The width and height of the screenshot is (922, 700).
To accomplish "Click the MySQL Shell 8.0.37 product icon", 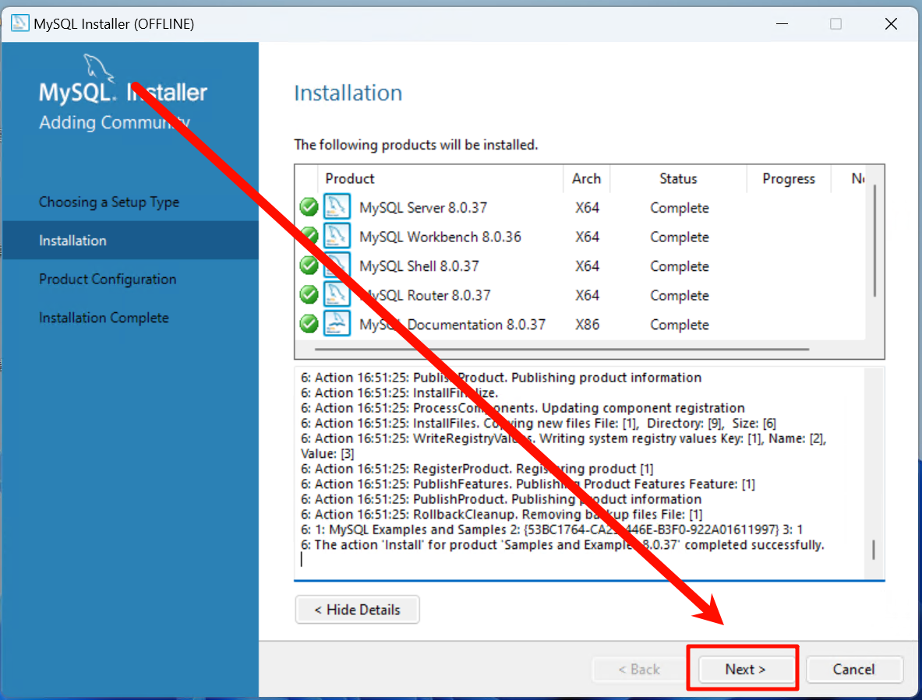I will tap(337, 266).
